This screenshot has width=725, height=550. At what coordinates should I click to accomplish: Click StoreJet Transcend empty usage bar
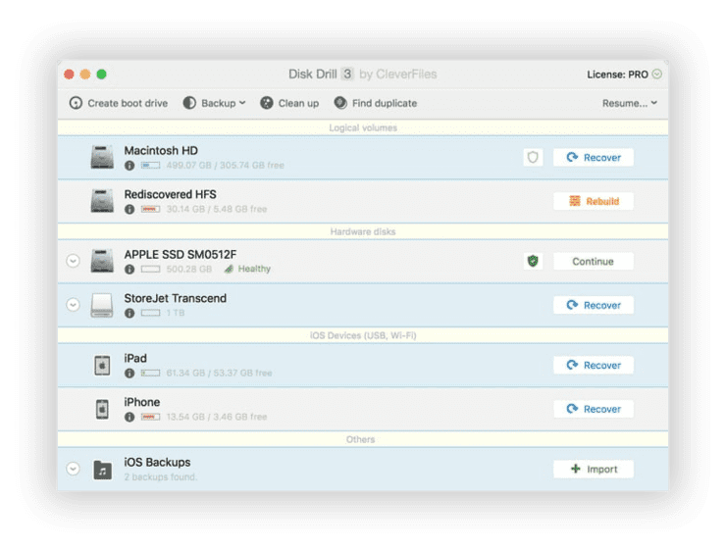(x=150, y=313)
